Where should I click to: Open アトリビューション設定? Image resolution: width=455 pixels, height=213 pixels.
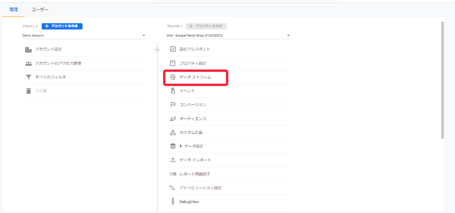201,188
